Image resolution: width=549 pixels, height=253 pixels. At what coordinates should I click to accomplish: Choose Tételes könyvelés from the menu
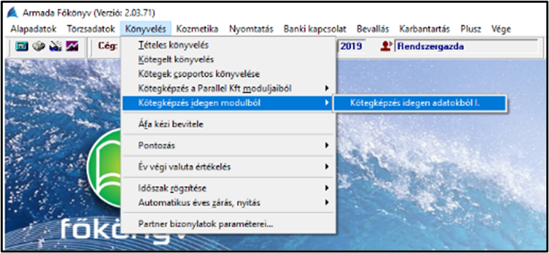pos(228,45)
